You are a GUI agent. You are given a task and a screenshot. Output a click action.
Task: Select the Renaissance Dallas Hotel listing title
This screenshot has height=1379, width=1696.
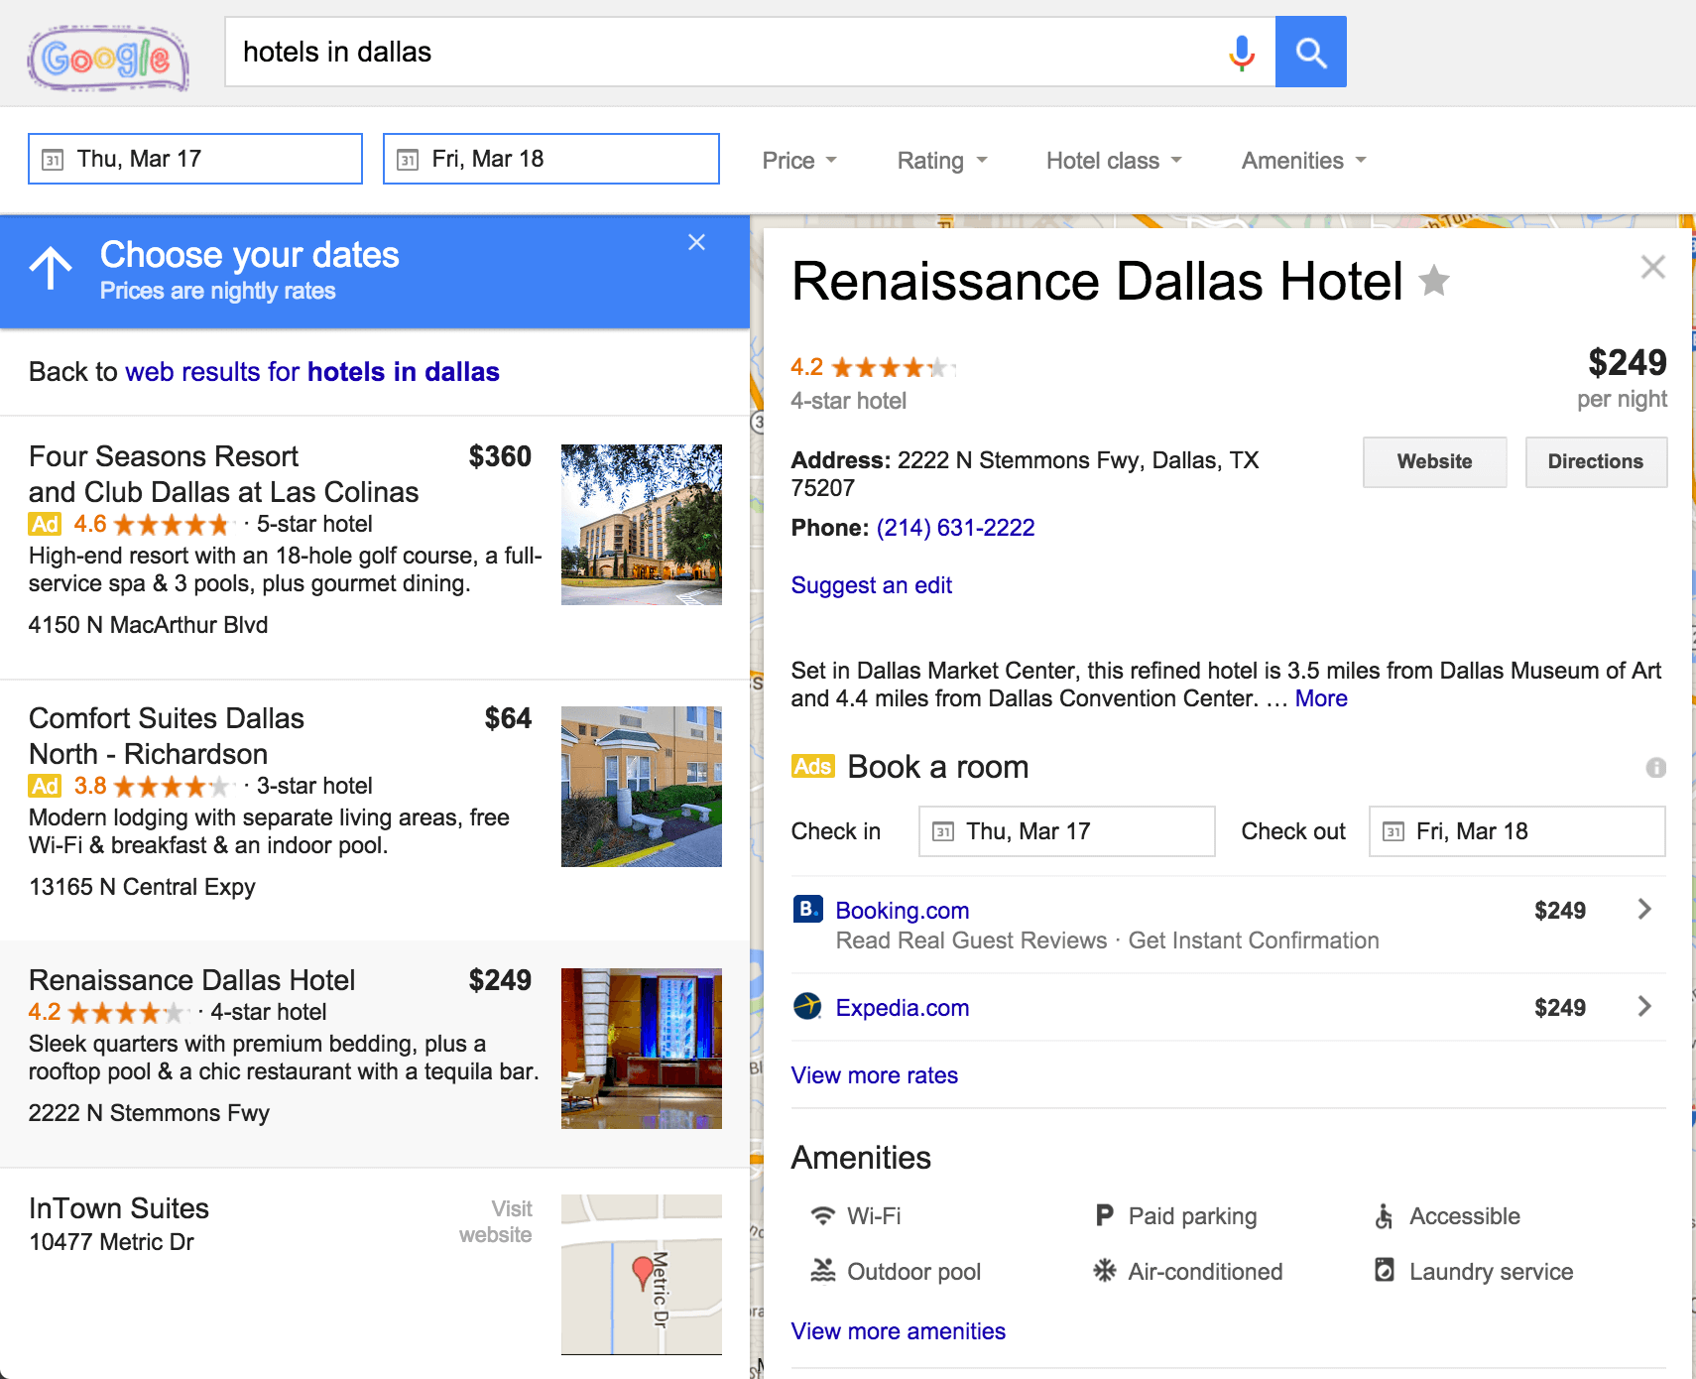click(191, 980)
